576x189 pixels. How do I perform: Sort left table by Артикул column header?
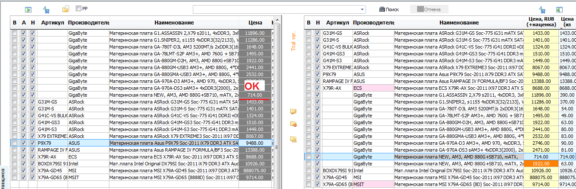point(52,22)
